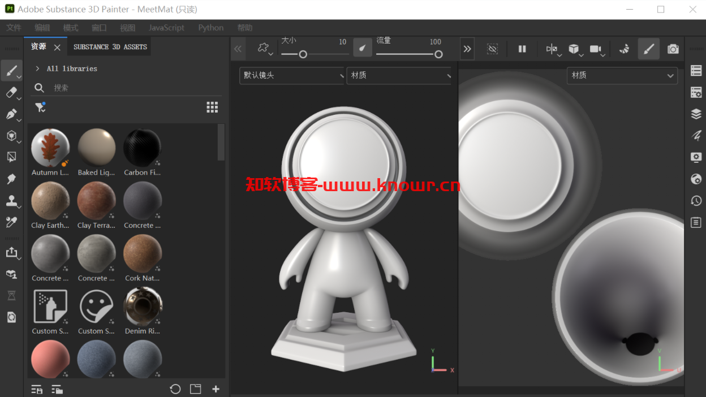Click the folder list icon at assets panel bottom
The width and height of the screenshot is (706, 397).
click(57, 389)
